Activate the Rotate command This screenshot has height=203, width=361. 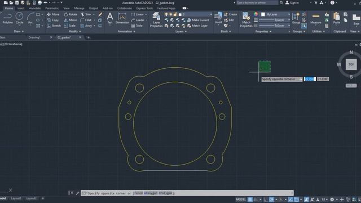coord(71,14)
